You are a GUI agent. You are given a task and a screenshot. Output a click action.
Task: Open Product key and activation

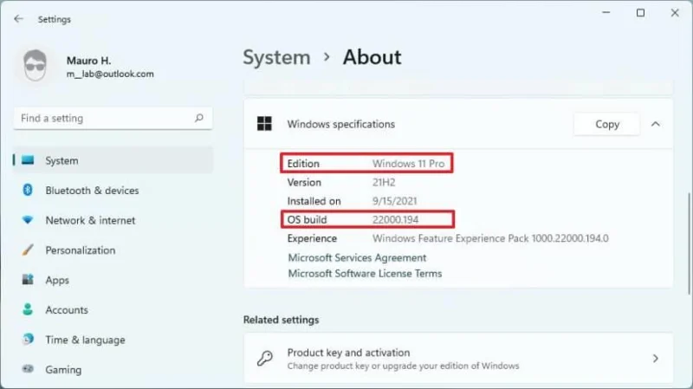(x=458, y=358)
